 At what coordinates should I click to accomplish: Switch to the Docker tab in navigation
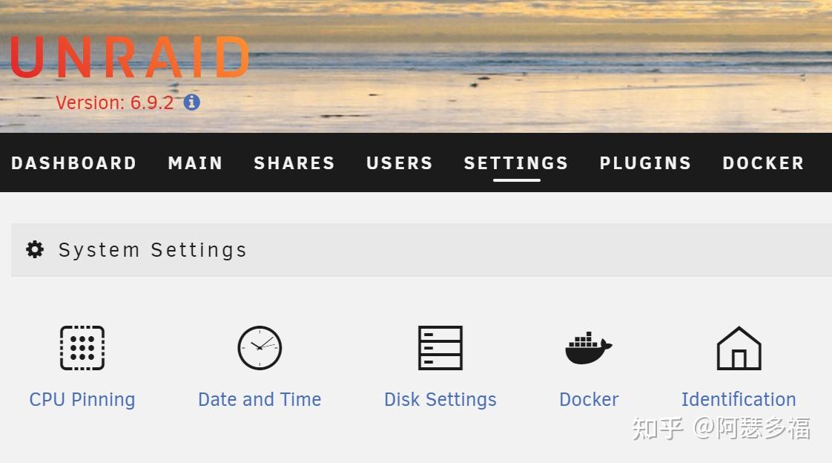[763, 163]
